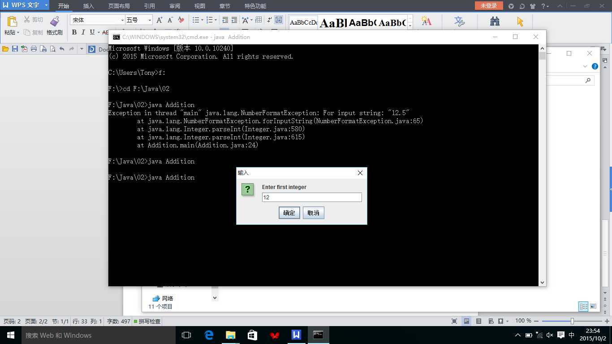The height and width of the screenshot is (344, 612).
Task: Click the taskbar volume muted icon
Action: pyautogui.click(x=550, y=335)
